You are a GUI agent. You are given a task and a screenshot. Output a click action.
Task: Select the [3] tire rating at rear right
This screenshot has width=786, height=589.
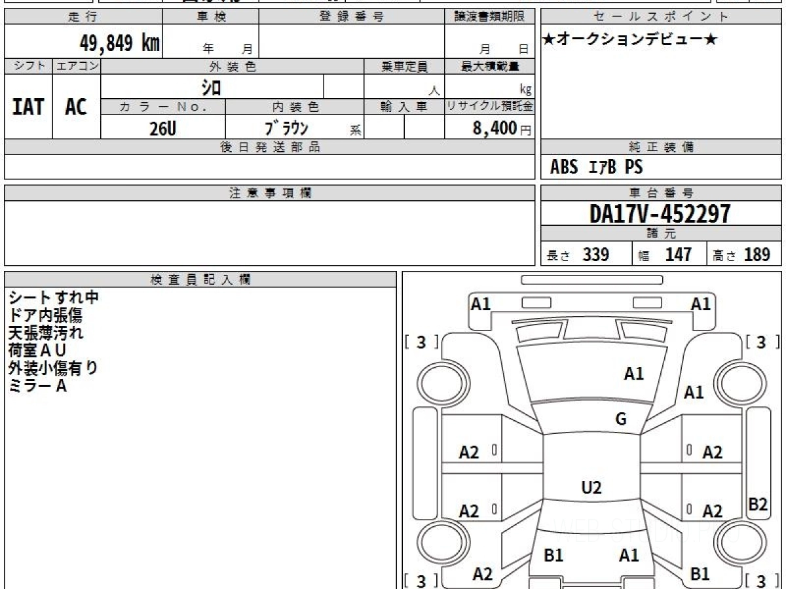pos(762,580)
